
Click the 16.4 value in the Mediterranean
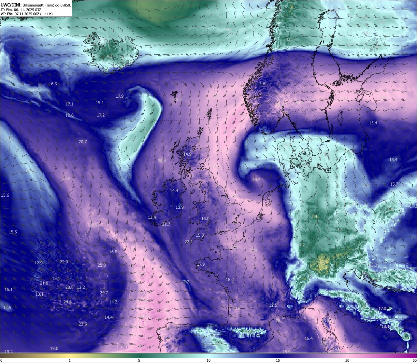pos(309,338)
